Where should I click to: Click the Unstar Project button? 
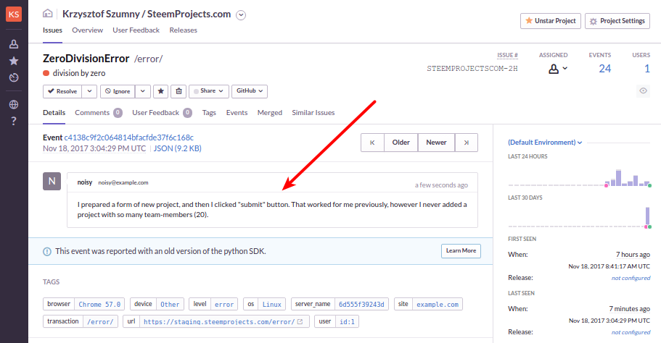(x=551, y=21)
